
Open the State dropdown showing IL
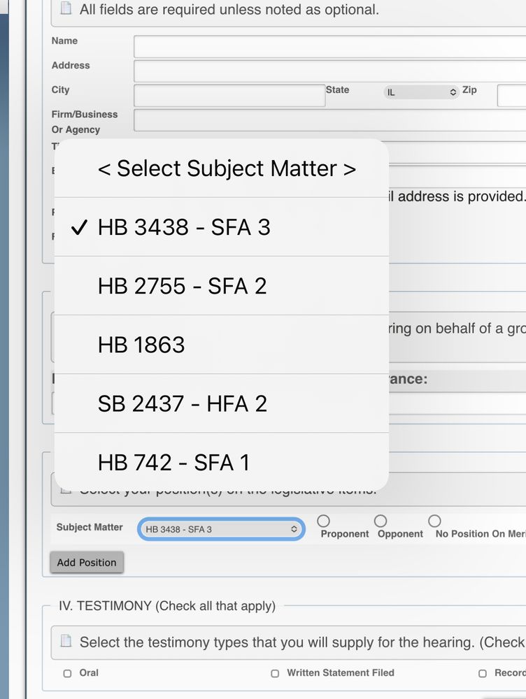[x=420, y=92]
